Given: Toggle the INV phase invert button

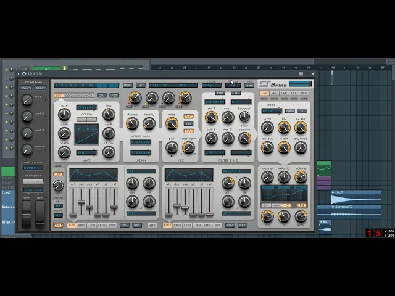Looking at the screenshot, I should coord(188,124).
